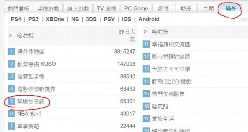
Task: Open the PS3 platform link
Action: [x=33, y=19]
